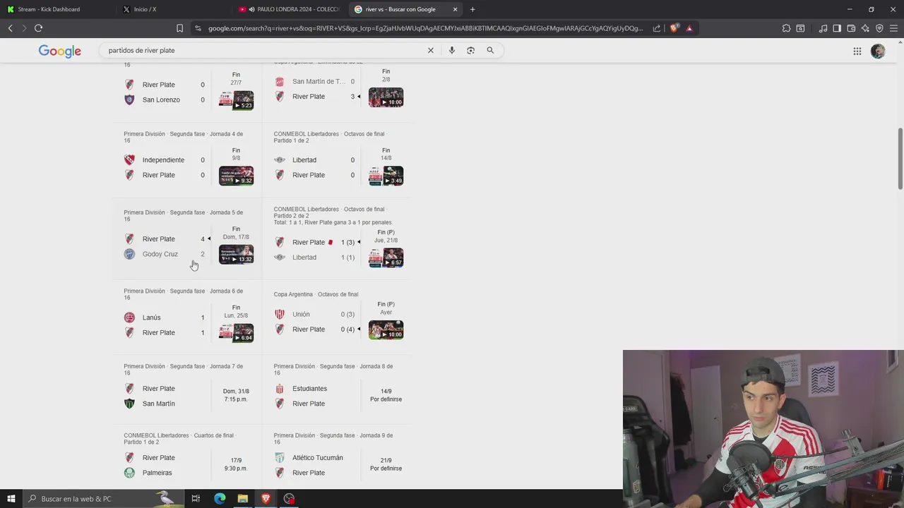Play Libertad vs River Plate 3:49 video
Image resolution: width=904 pixels, height=508 pixels.
click(x=386, y=176)
